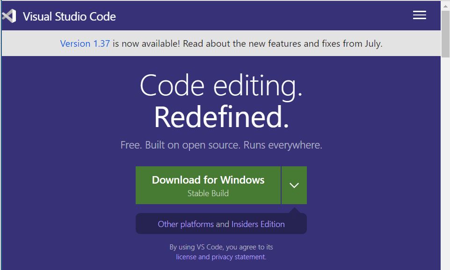The height and width of the screenshot is (270, 450).
Task: Click the Visual Studio Code logo icon
Action: tap(9, 16)
